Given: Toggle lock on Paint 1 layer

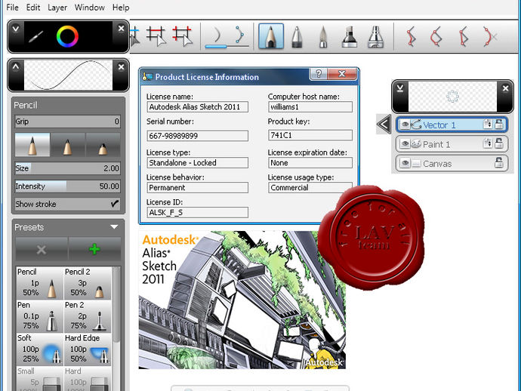Looking at the screenshot, I should point(499,143).
